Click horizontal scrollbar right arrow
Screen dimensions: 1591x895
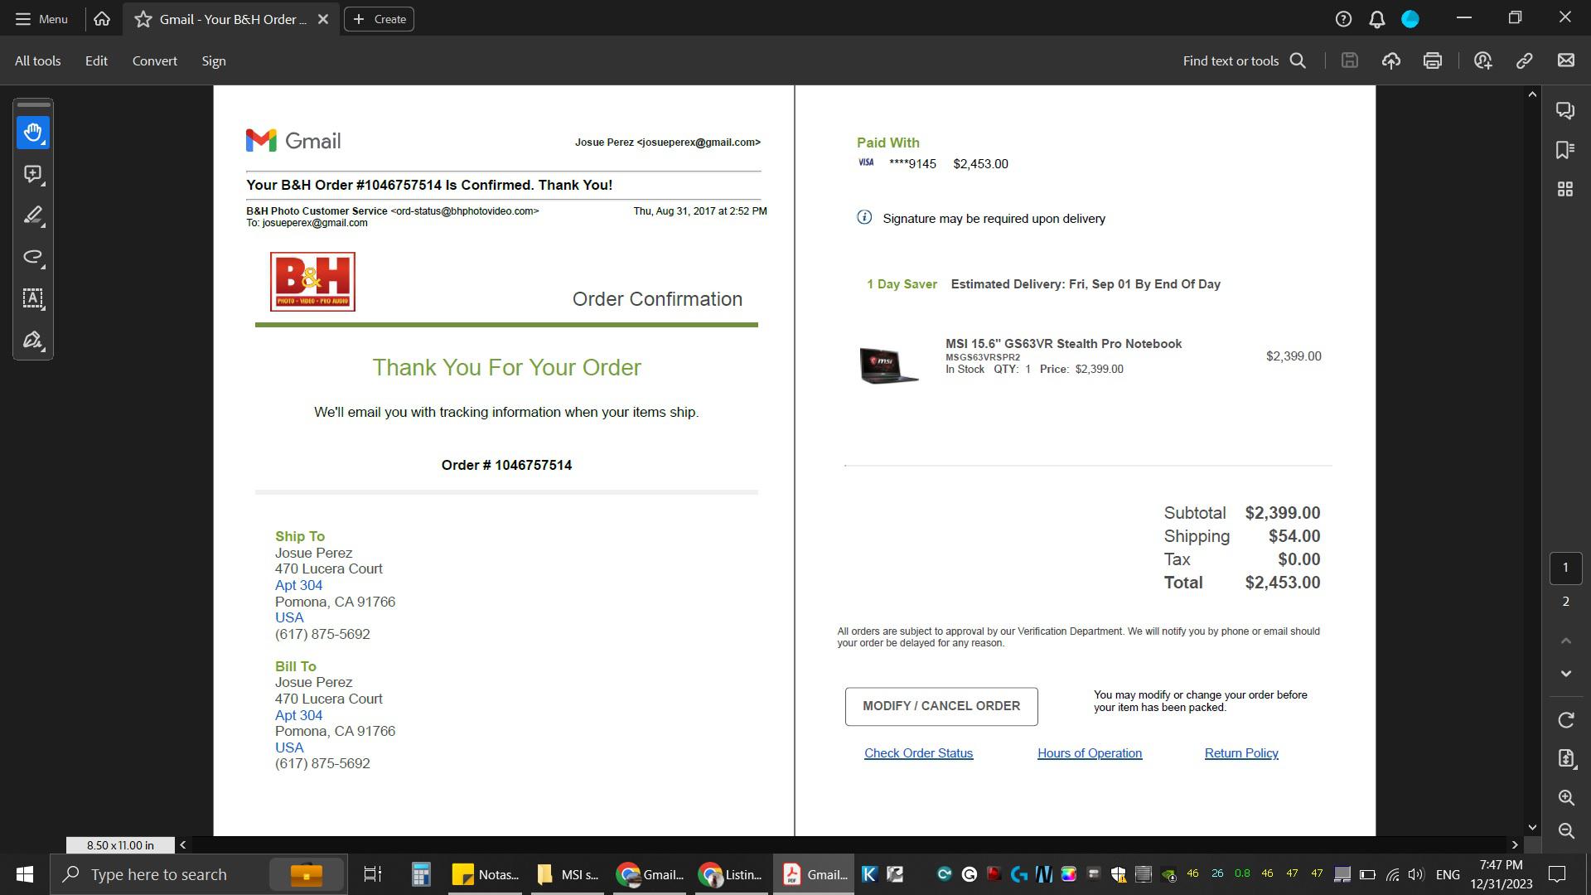[x=1515, y=845]
